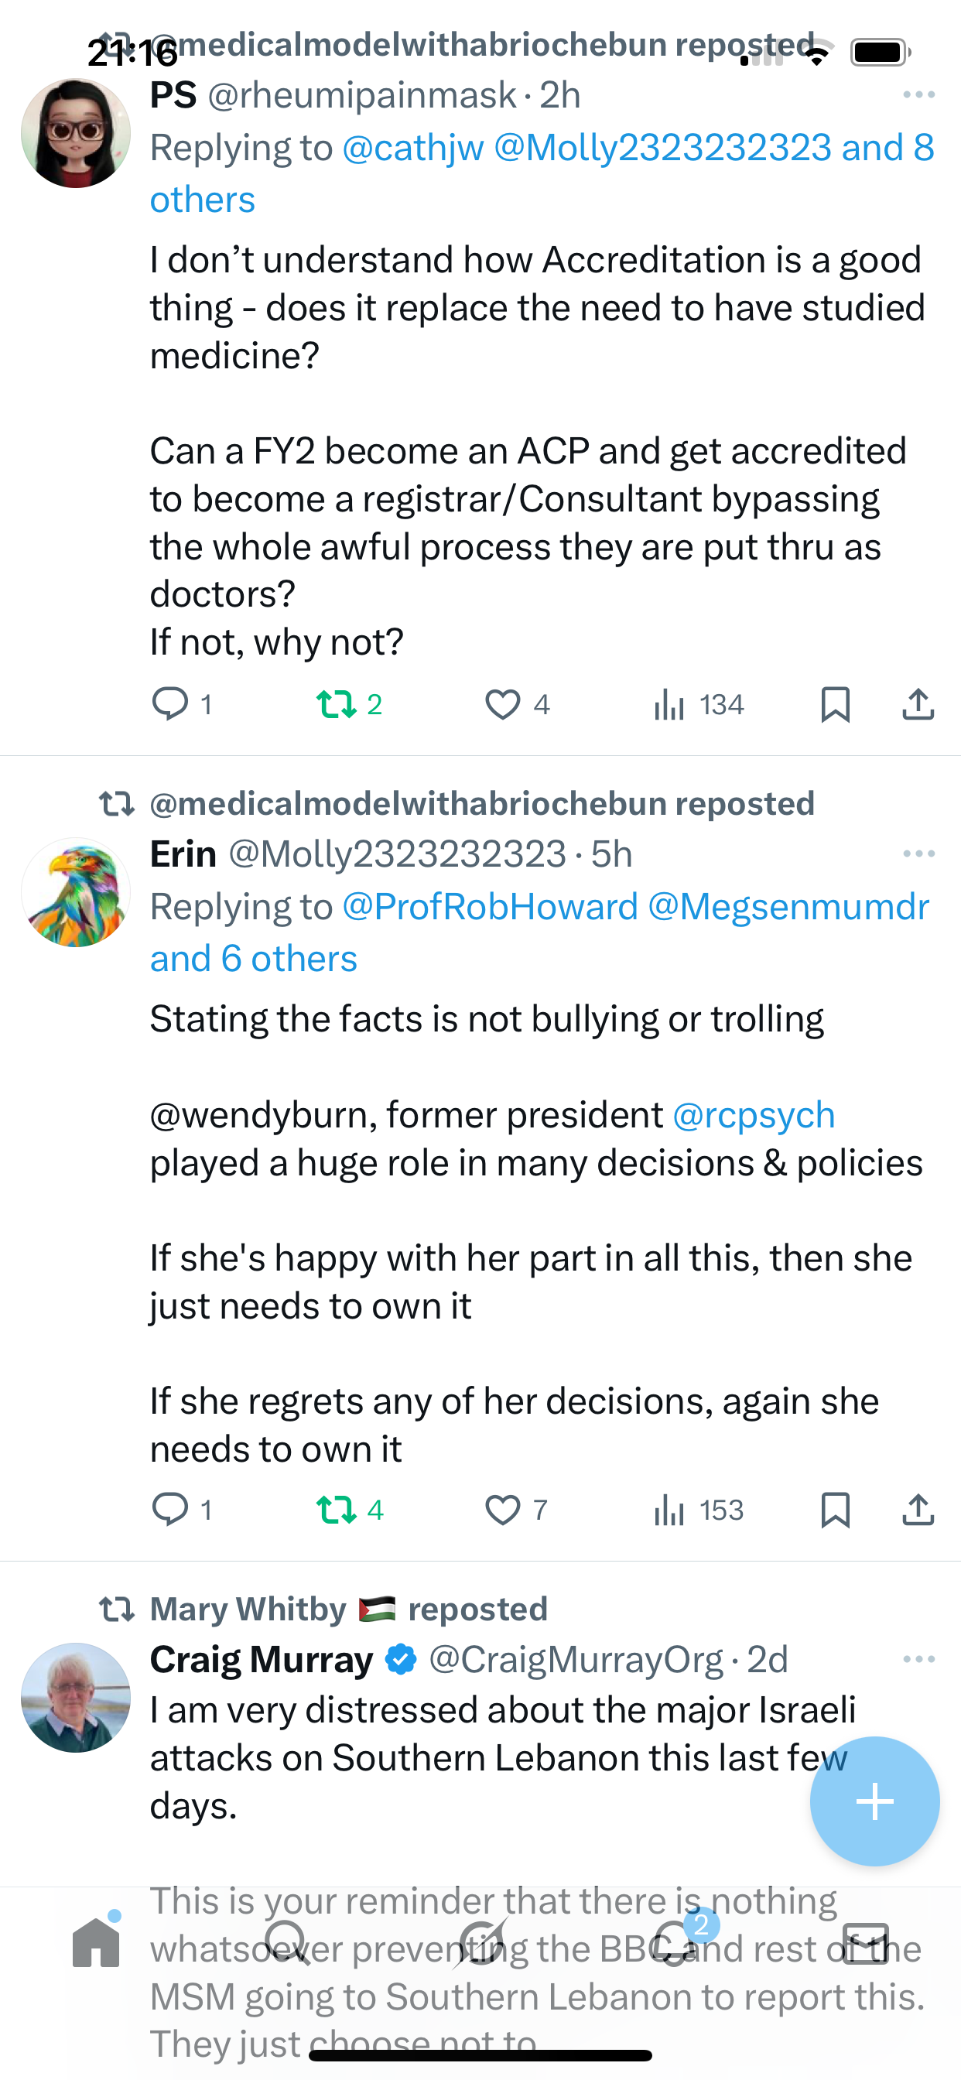Viewport: 961px width, 2080px height.
Task: Open Messages envelope tab
Action: [866, 1943]
